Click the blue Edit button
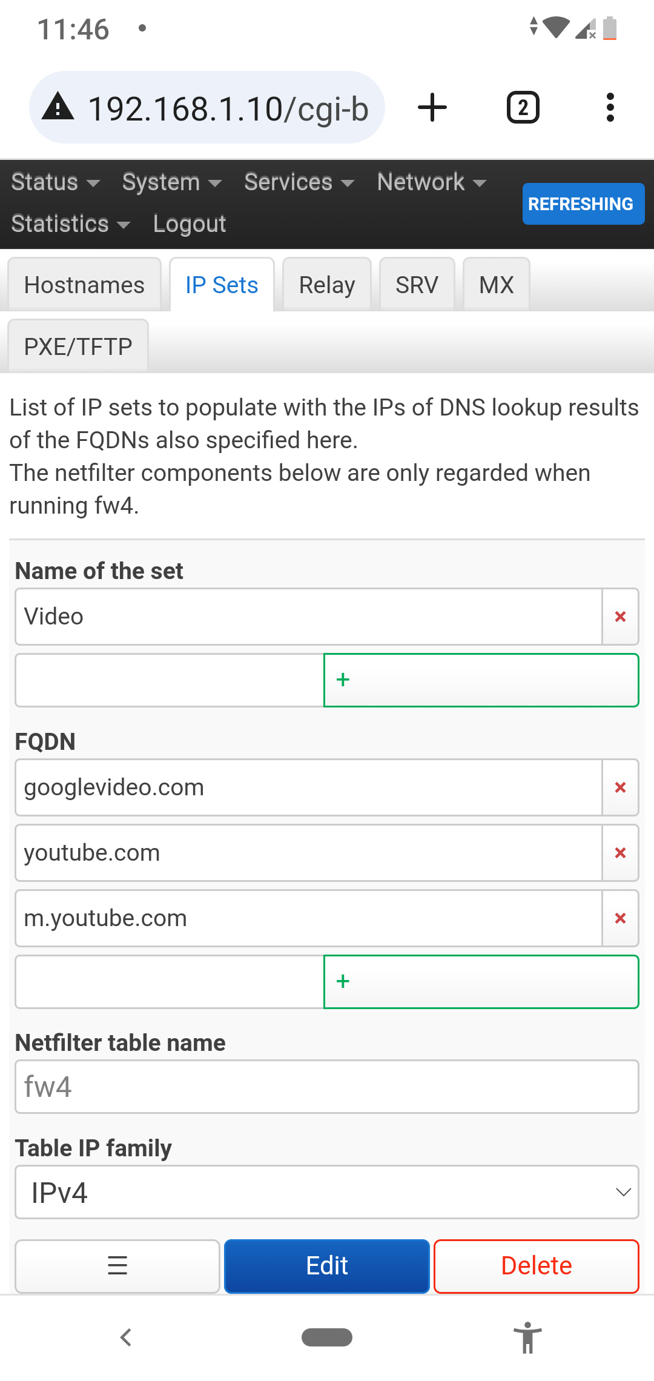Screen dimensions: 654x1381 [x=327, y=1266]
